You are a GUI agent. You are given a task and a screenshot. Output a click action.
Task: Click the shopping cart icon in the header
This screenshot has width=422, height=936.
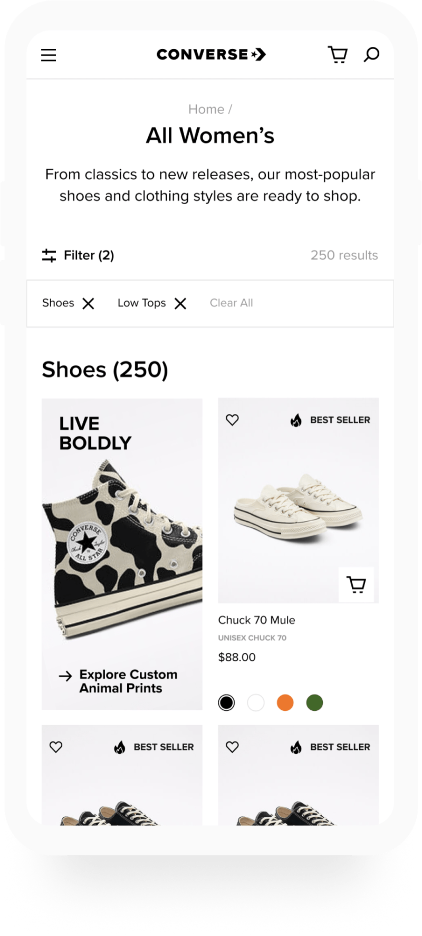[338, 54]
